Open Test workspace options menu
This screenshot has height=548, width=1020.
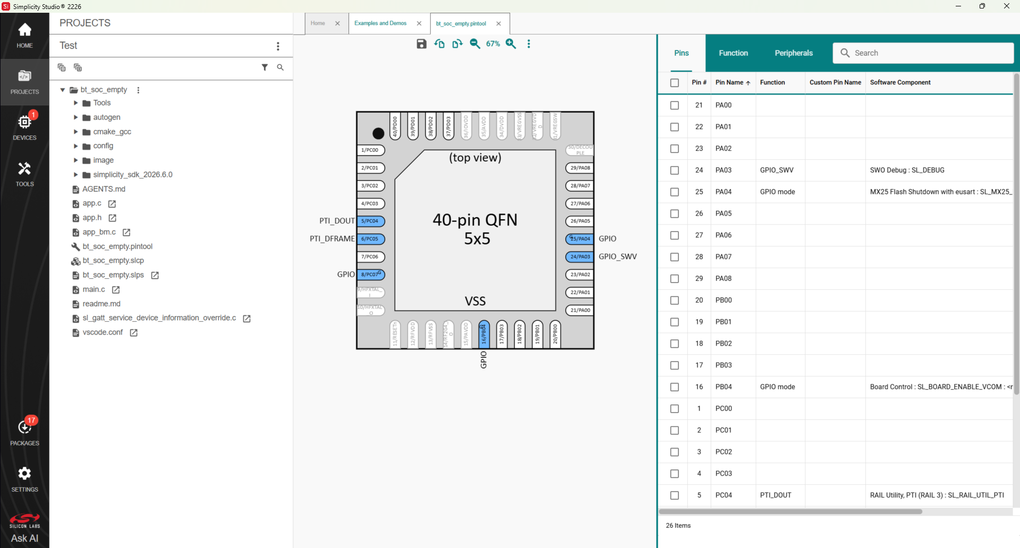click(x=278, y=46)
